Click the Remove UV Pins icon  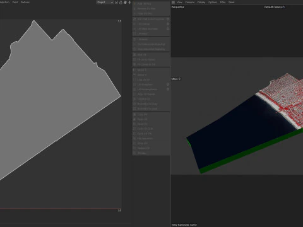(134, 9)
